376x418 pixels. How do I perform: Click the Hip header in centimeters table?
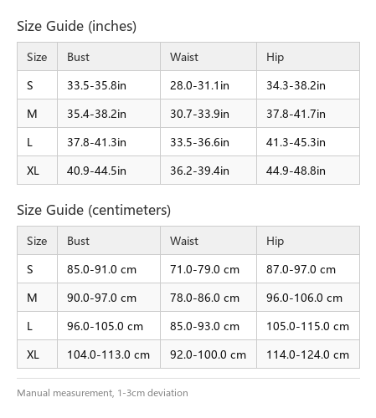tap(308, 241)
